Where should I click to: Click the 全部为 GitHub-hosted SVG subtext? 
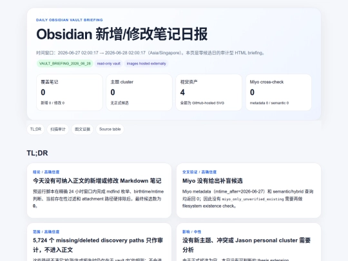click(x=202, y=103)
